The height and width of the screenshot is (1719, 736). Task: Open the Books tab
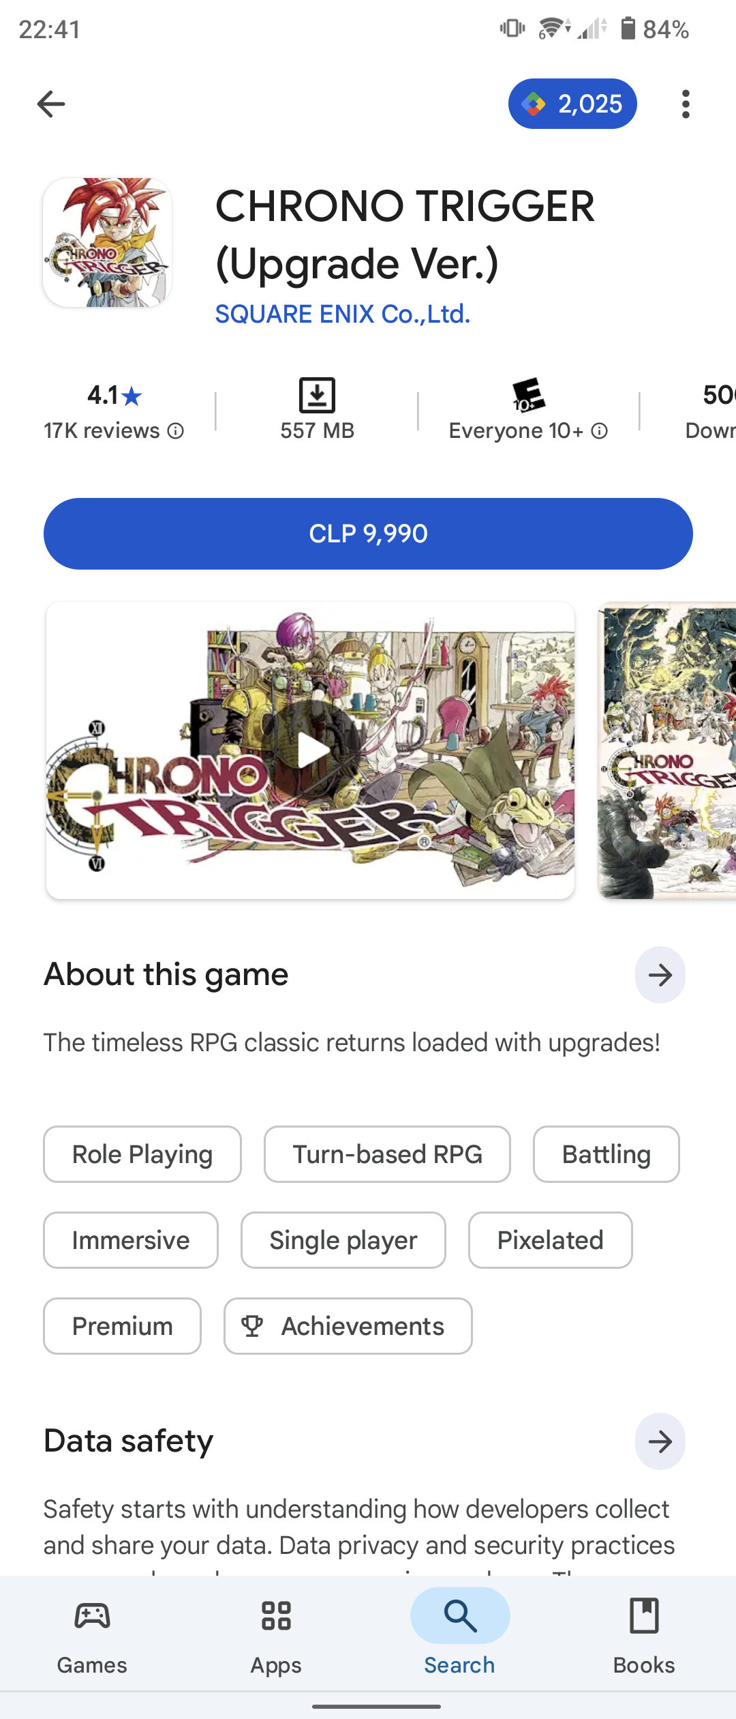click(644, 1636)
